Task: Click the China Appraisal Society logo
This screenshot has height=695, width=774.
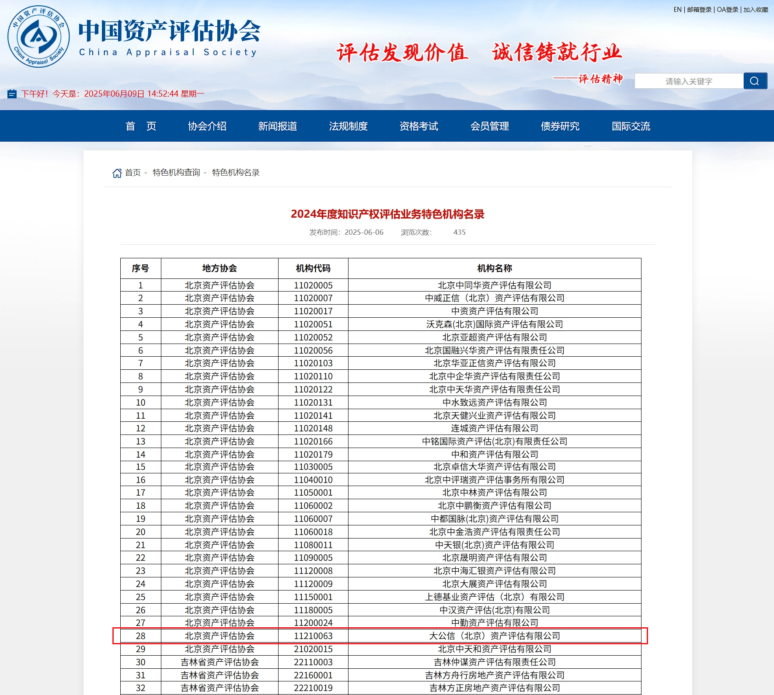Action: 38,37
